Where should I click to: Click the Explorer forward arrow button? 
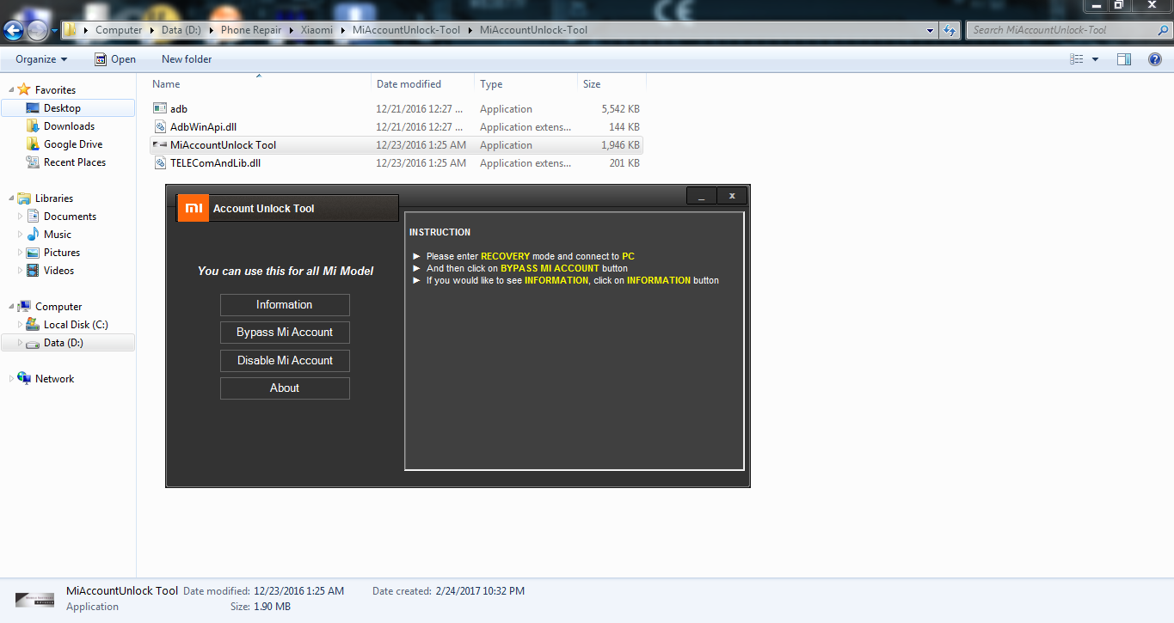pos(37,31)
